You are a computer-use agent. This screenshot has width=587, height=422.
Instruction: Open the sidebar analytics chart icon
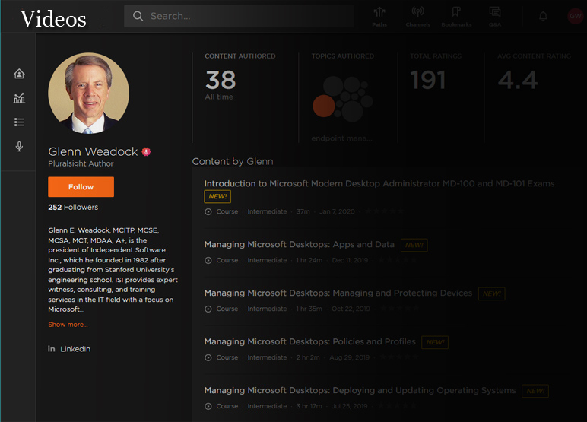pyautogui.click(x=19, y=98)
